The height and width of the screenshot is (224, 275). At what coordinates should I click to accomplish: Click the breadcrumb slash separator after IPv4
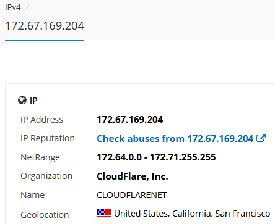tap(27, 7)
